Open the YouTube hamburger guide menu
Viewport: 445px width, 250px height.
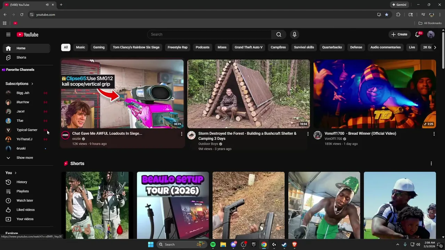click(x=8, y=34)
